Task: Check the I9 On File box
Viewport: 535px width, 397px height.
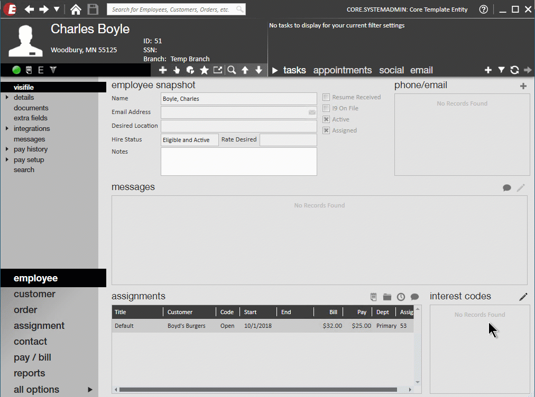Action: (326, 108)
